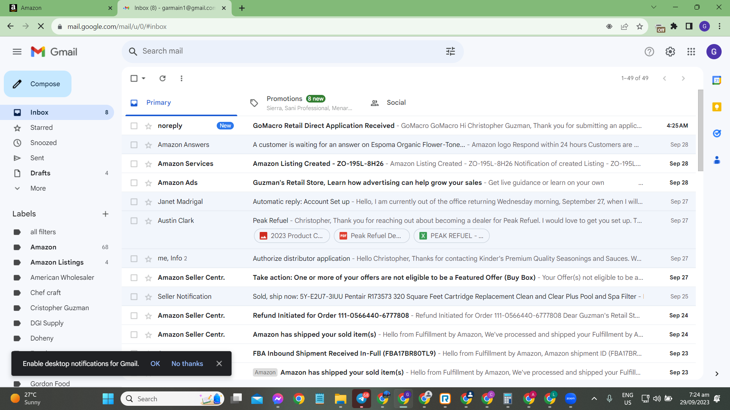The width and height of the screenshot is (730, 410).
Task: Switch to the Amazon browser tab
Action: coord(59,8)
